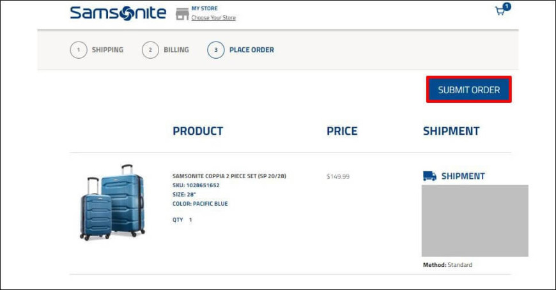This screenshot has width=556, height=290.
Task: Click the SIZE: 28" text
Action: pos(184,194)
